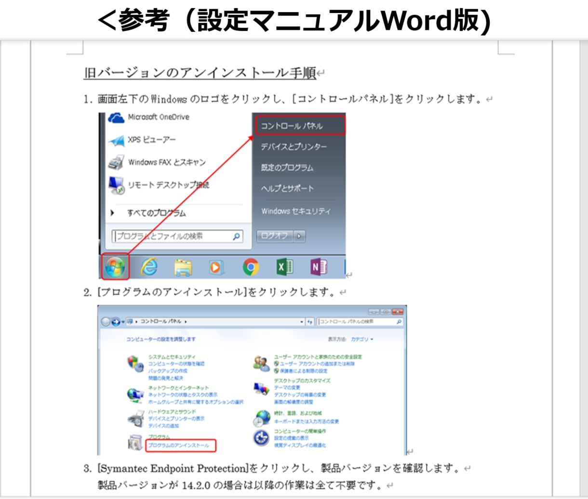Open Google Chrome from the taskbar
Image resolution: width=588 pixels, height=499 pixels.
(x=251, y=267)
